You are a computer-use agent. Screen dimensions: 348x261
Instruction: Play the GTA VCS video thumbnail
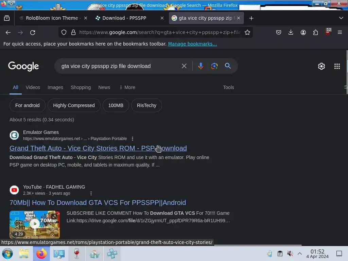tap(35, 224)
